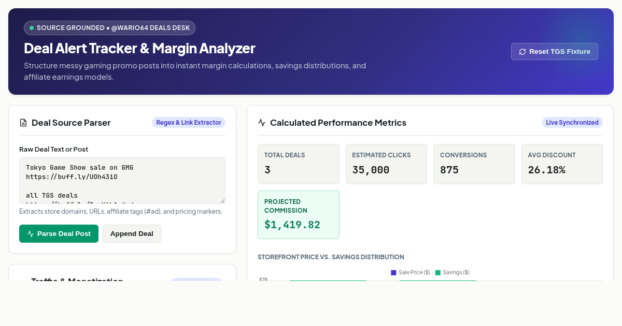The width and height of the screenshot is (622, 326).
Task: Click the helper text about extracting store domains
Action: [x=121, y=211]
